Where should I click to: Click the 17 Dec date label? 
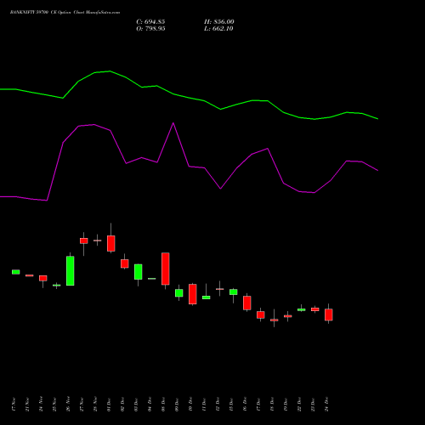click(x=258, y=404)
